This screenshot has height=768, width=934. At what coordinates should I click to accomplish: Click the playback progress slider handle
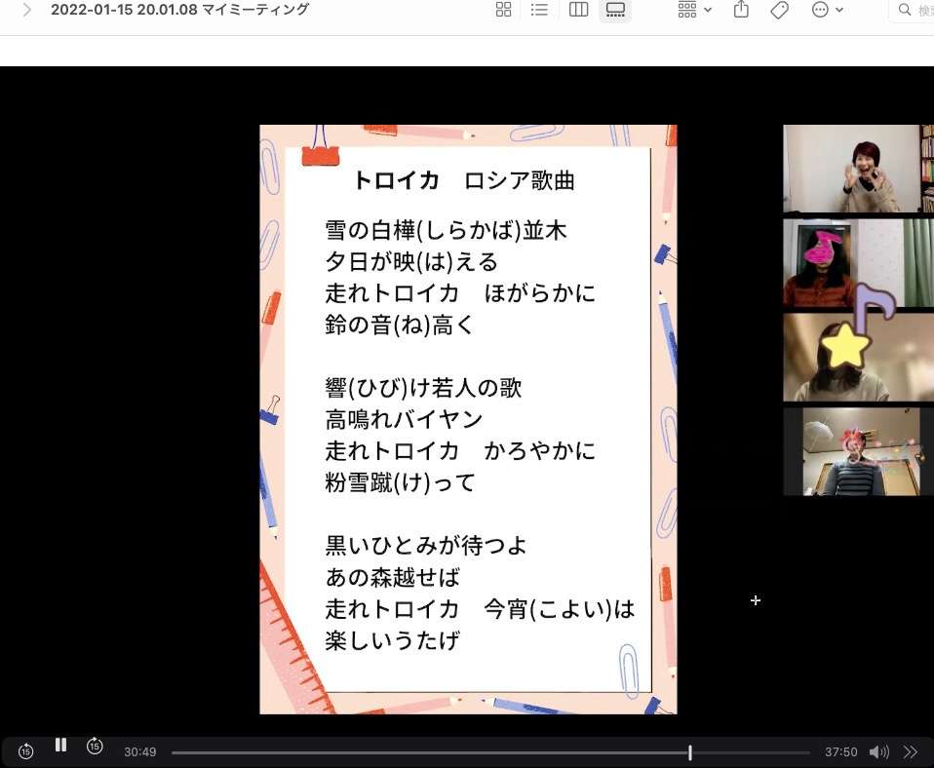(x=690, y=752)
